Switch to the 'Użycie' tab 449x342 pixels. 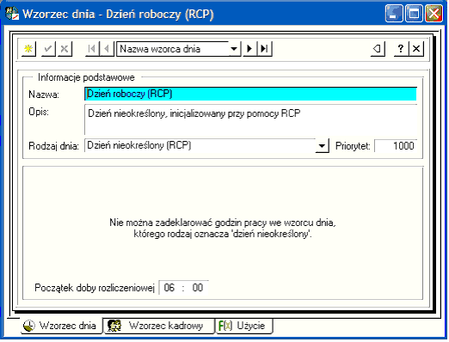point(243,326)
